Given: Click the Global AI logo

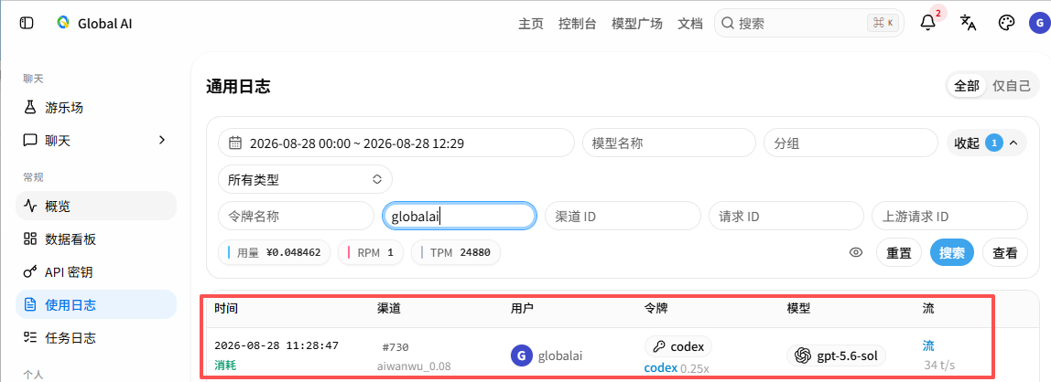Looking at the screenshot, I should coord(62,23).
